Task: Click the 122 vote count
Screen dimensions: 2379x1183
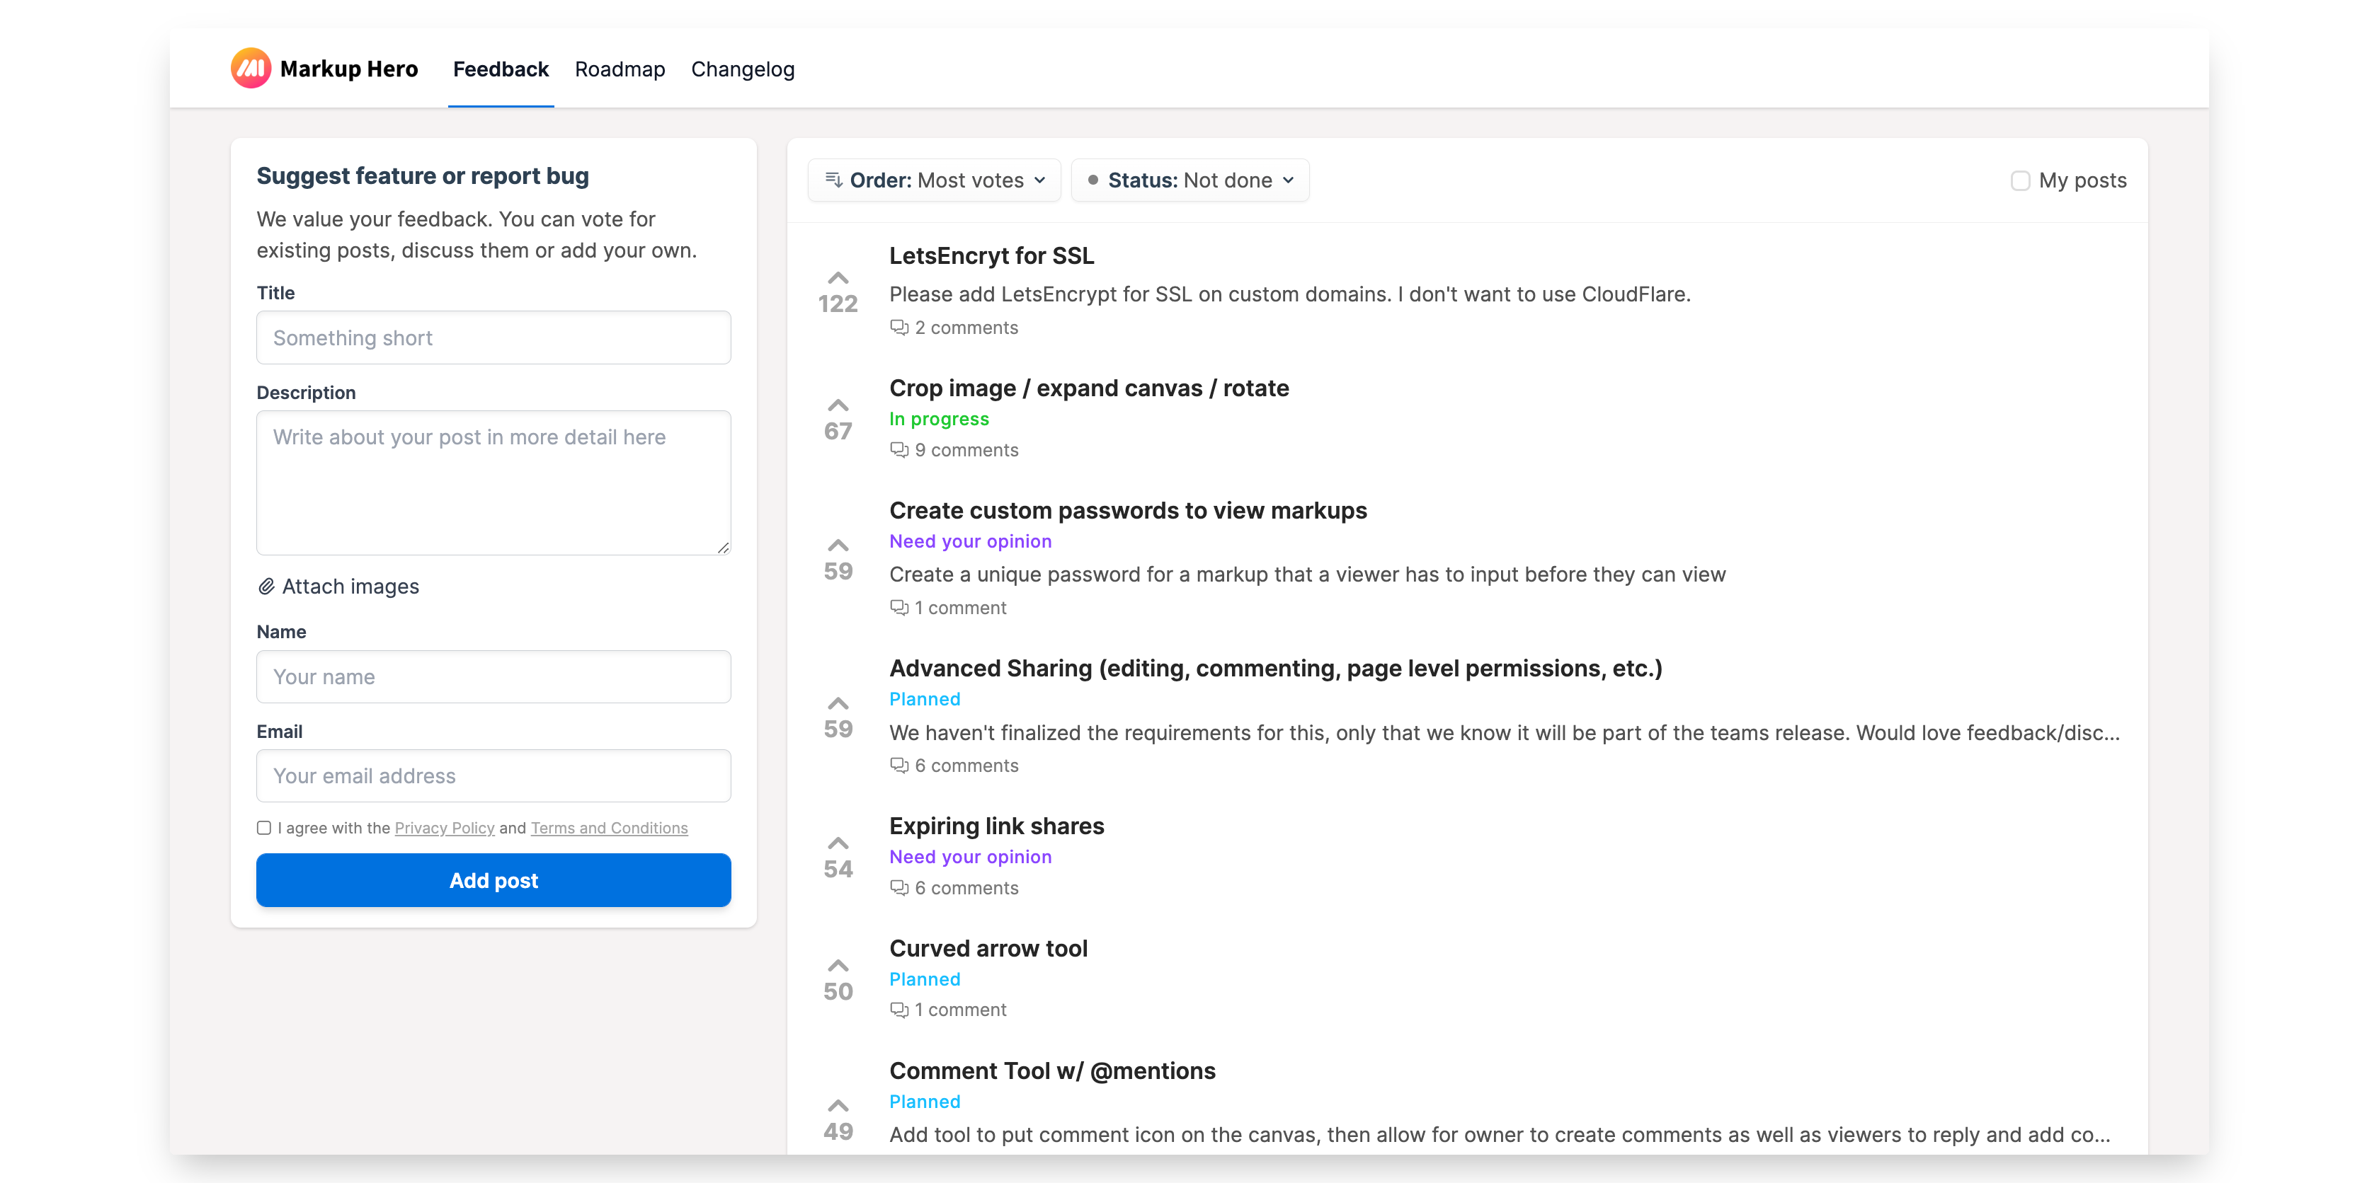Action: click(838, 304)
